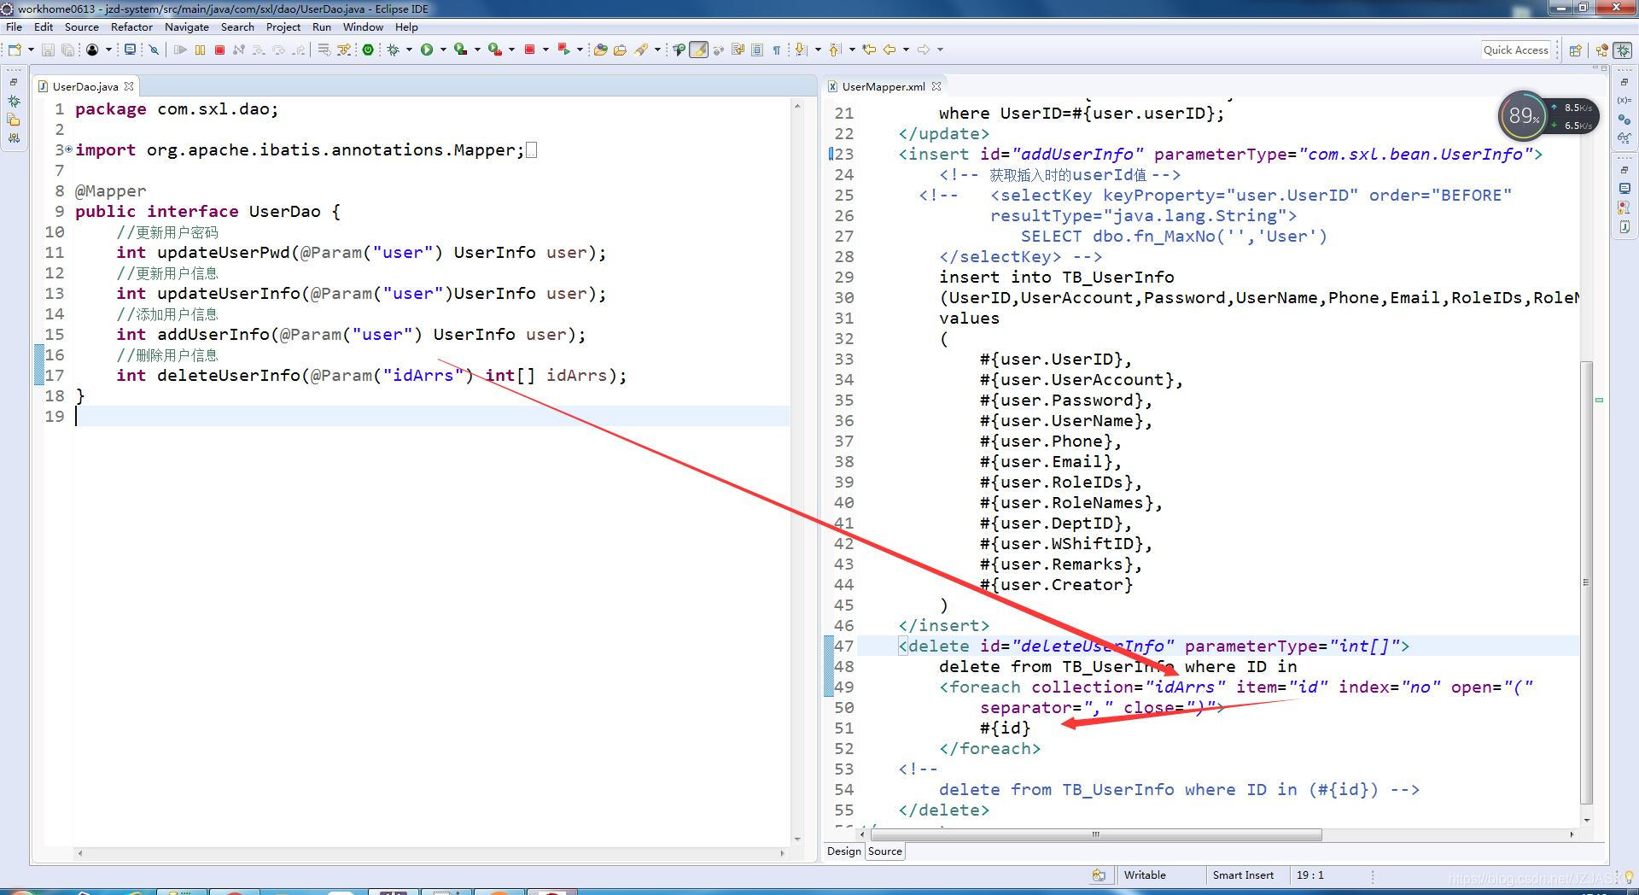This screenshot has width=1639, height=895.
Task: Click the Open Task folder icon
Action: pyautogui.click(x=620, y=50)
